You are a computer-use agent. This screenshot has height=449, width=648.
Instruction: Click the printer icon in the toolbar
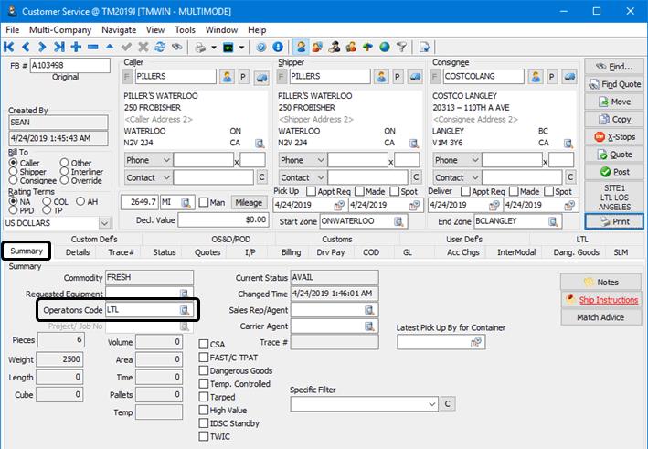point(199,47)
